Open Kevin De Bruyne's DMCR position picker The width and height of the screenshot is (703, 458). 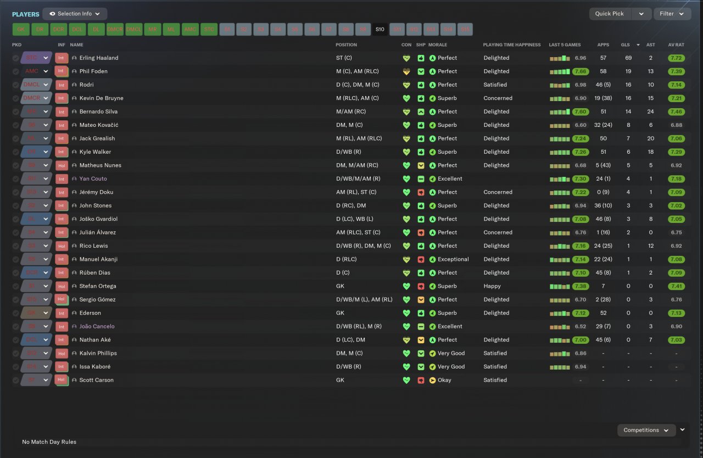tap(36, 98)
